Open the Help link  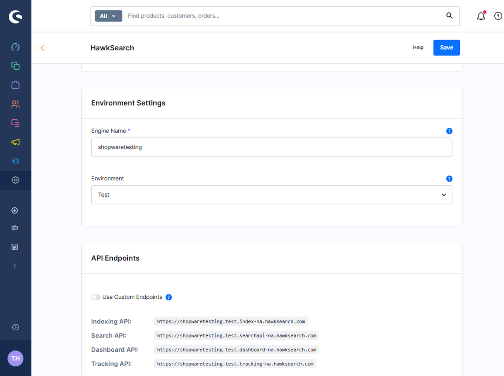[418, 47]
